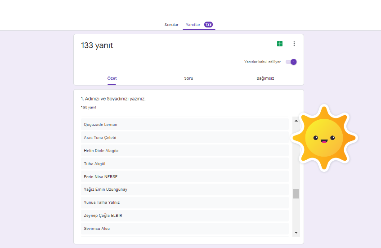Image resolution: width=381 pixels, height=248 pixels.
Task: Click the '133 yanıt' heading
Action: click(x=97, y=45)
